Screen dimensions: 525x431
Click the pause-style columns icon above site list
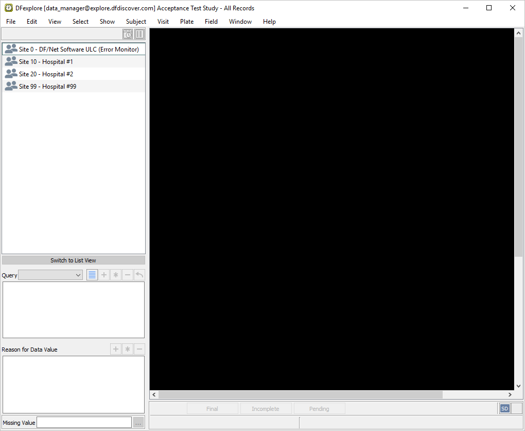(139, 34)
